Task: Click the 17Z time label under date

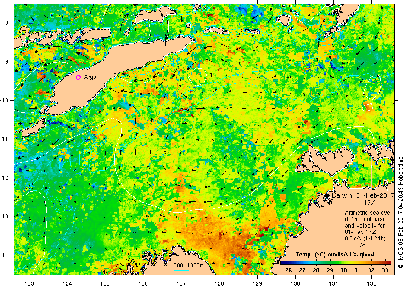Action: [x=369, y=203]
